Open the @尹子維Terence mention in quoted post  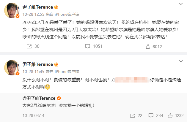39,98
